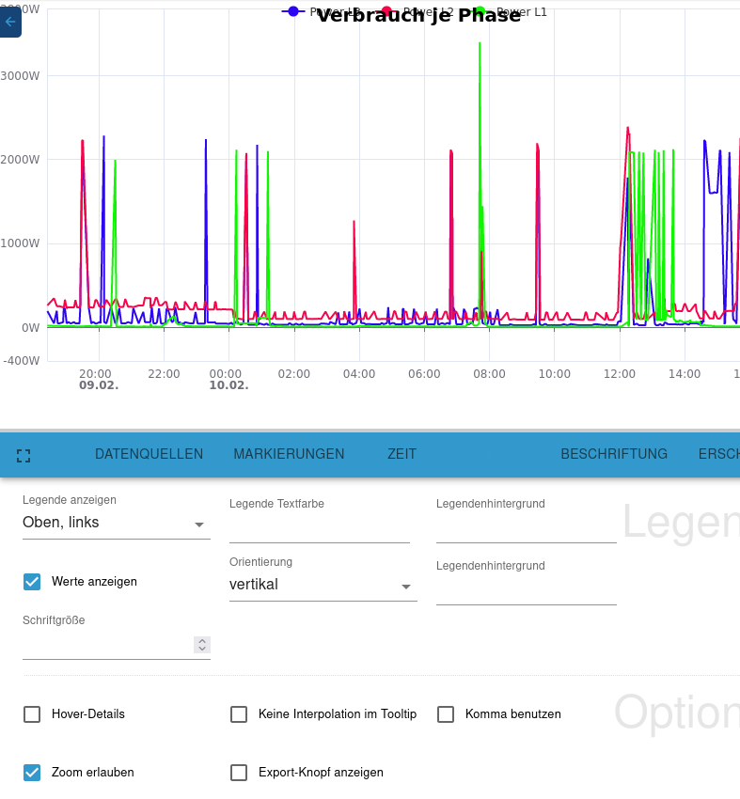Select the BESCHRIFTUNG tab

614,454
